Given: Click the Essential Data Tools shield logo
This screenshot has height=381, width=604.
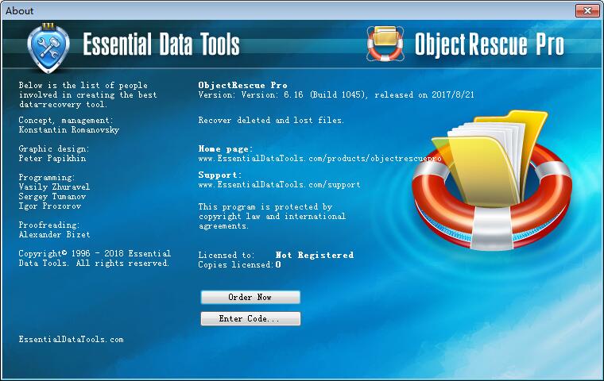Looking at the screenshot, I should coord(48,48).
